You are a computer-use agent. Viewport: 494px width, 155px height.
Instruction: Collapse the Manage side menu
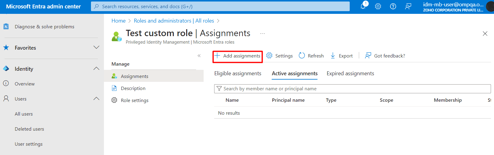[199, 56]
